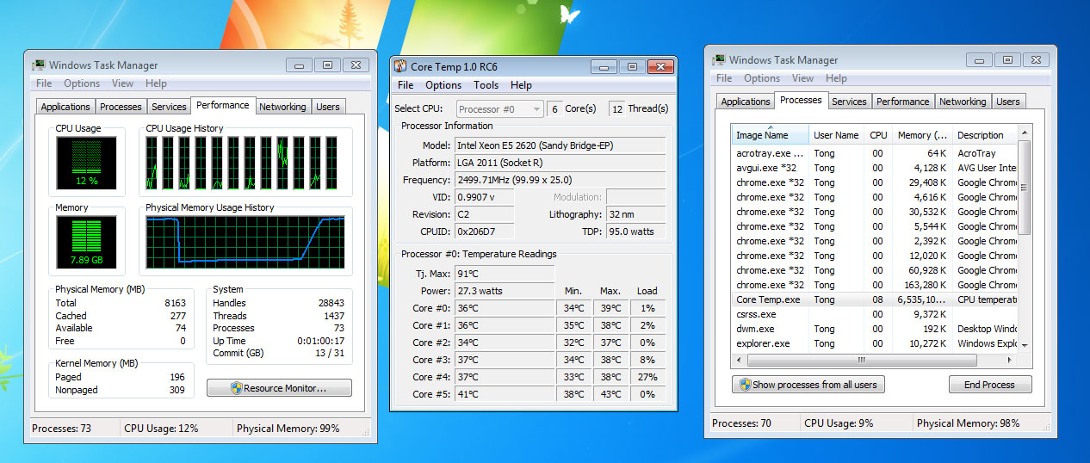
Task: Select the dwm.exe process row
Action: click(x=875, y=329)
